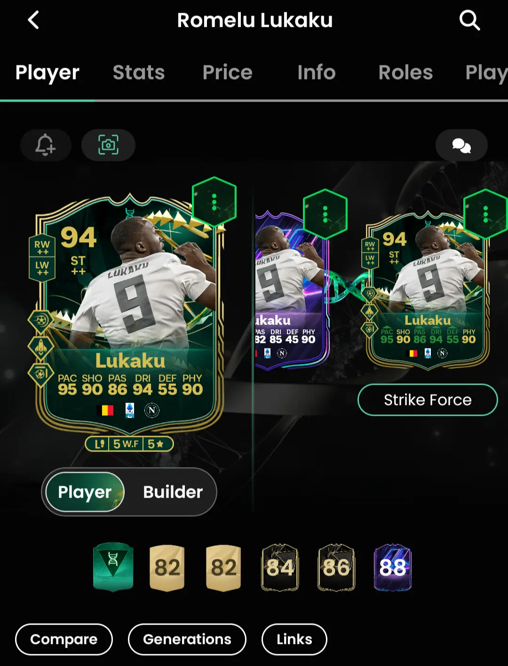Screen dimensions: 508x666
Task: Open the Generations button
Action: coord(187,639)
